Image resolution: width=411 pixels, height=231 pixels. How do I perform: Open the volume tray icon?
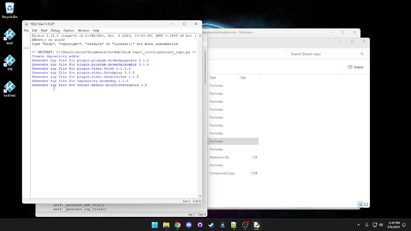tap(381, 225)
